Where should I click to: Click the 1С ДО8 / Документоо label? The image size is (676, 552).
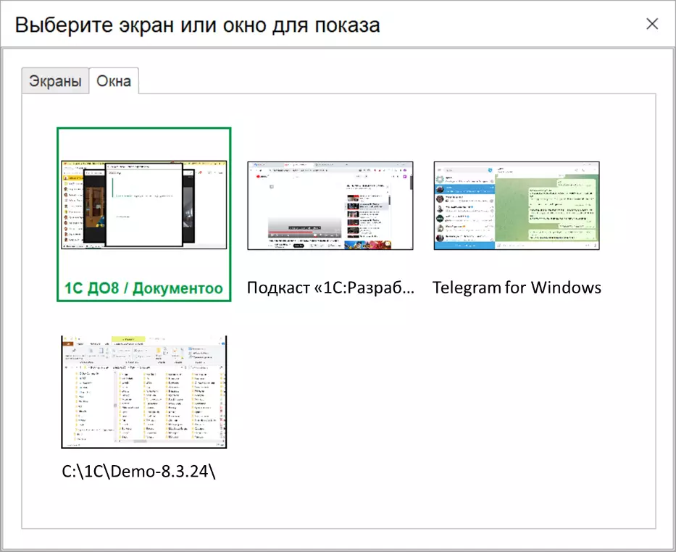pos(143,288)
